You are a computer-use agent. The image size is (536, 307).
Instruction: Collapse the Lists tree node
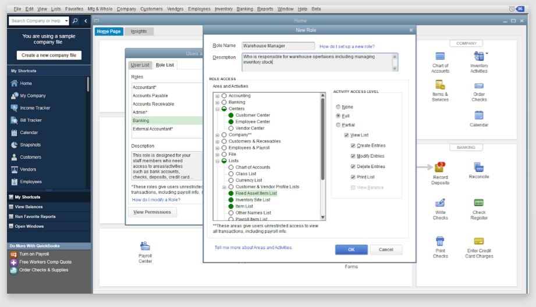(x=218, y=161)
